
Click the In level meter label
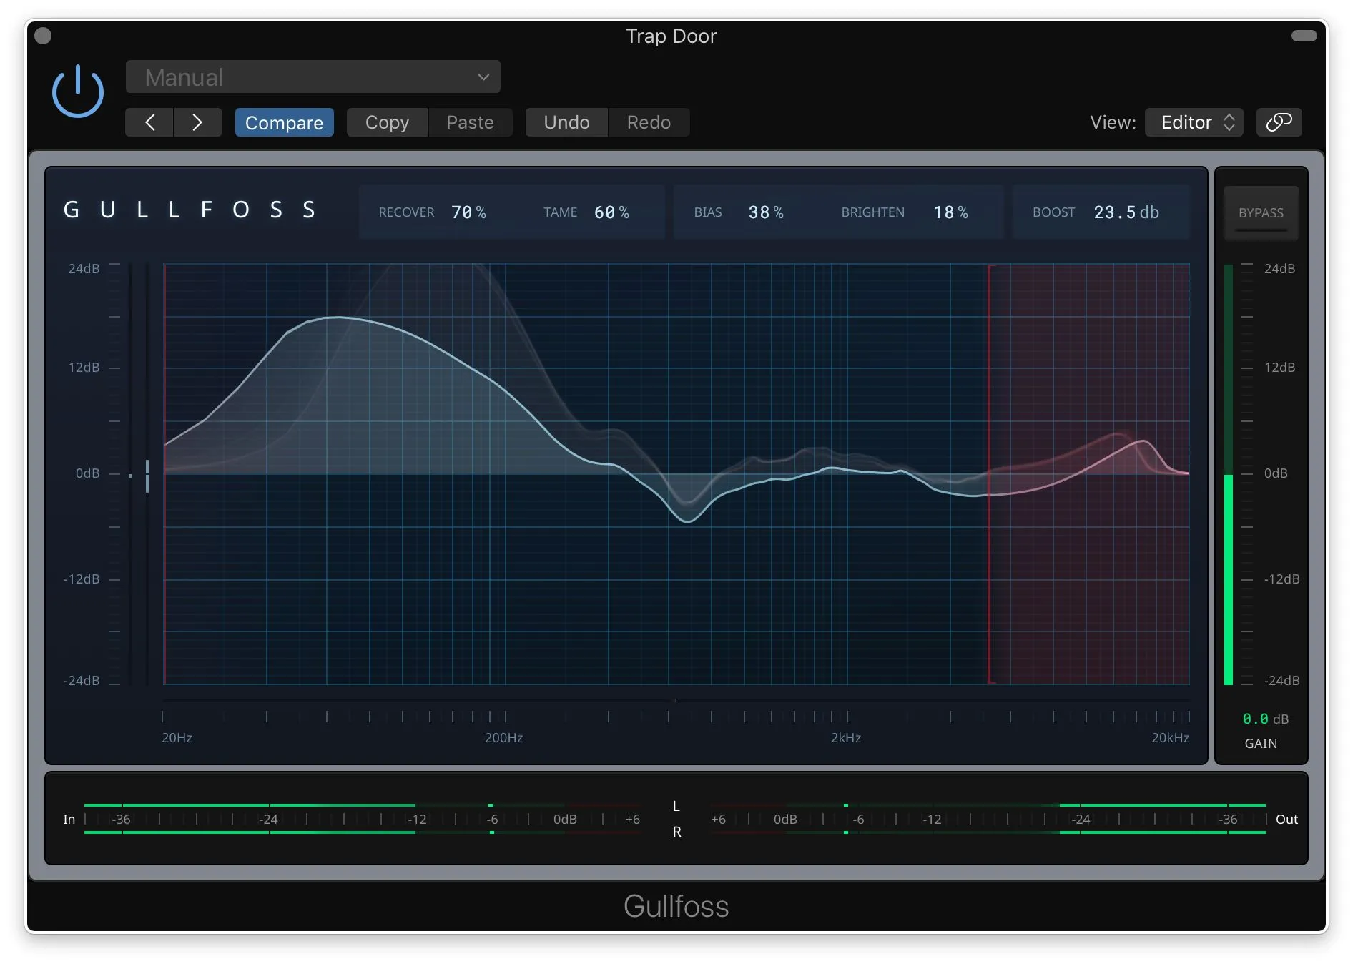tap(69, 819)
